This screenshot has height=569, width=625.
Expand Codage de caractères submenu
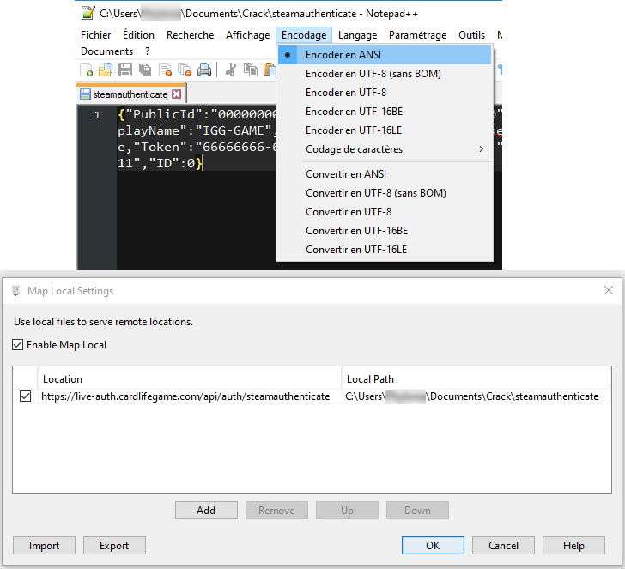[385, 149]
